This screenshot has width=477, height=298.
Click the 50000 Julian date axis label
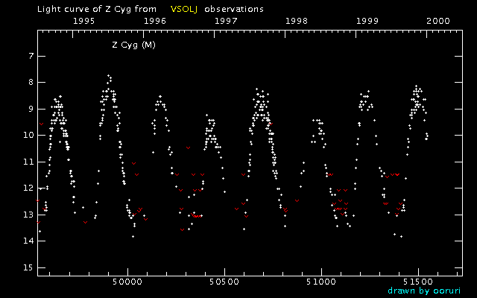click(x=127, y=282)
